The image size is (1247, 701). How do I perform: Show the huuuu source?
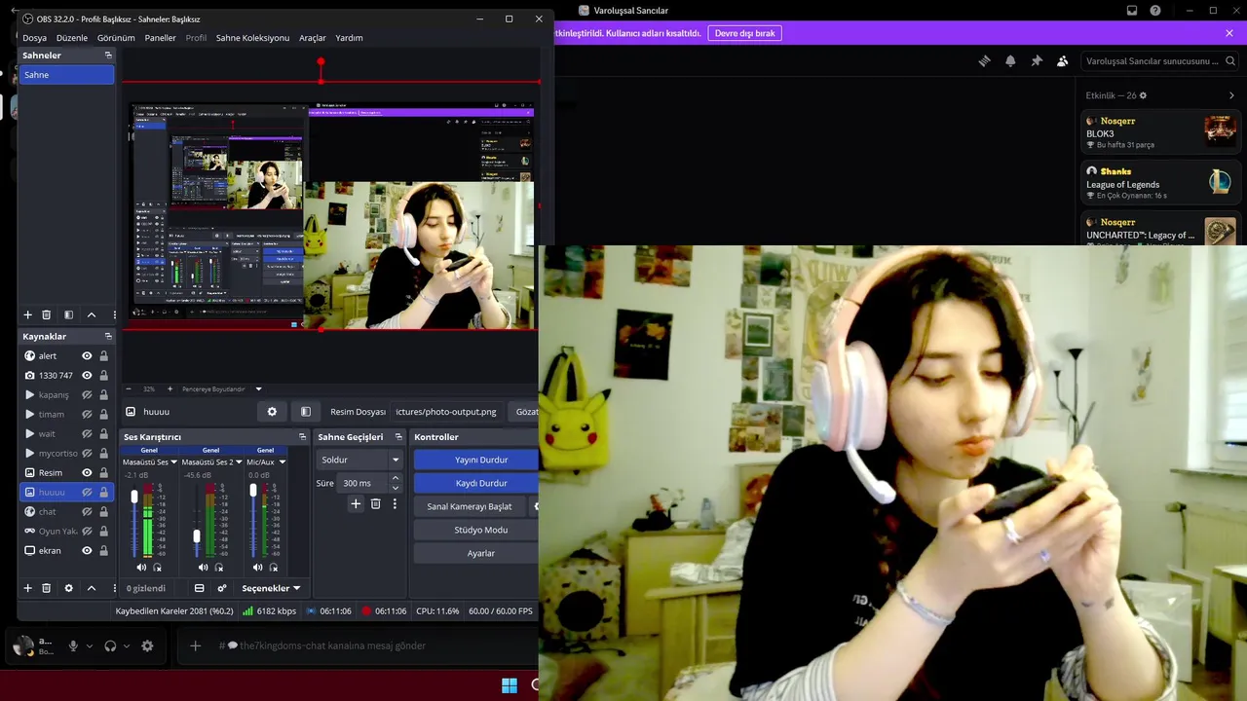(x=87, y=493)
